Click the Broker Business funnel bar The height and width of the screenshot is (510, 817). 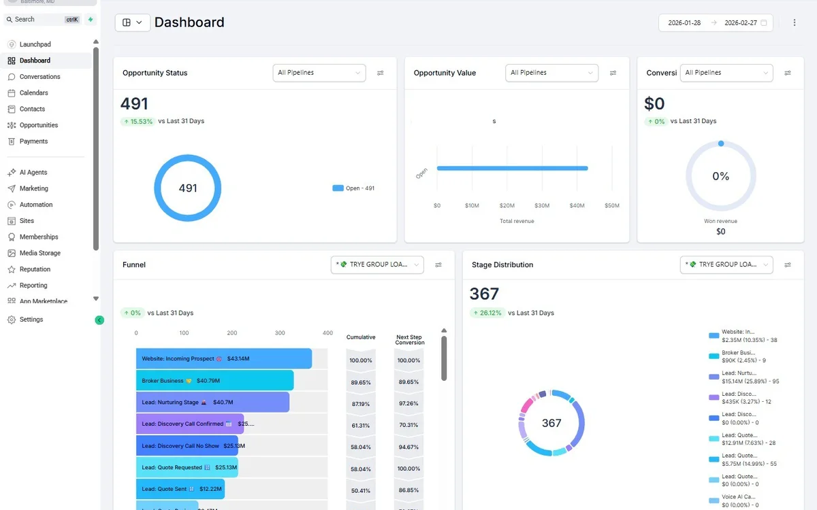(215, 380)
